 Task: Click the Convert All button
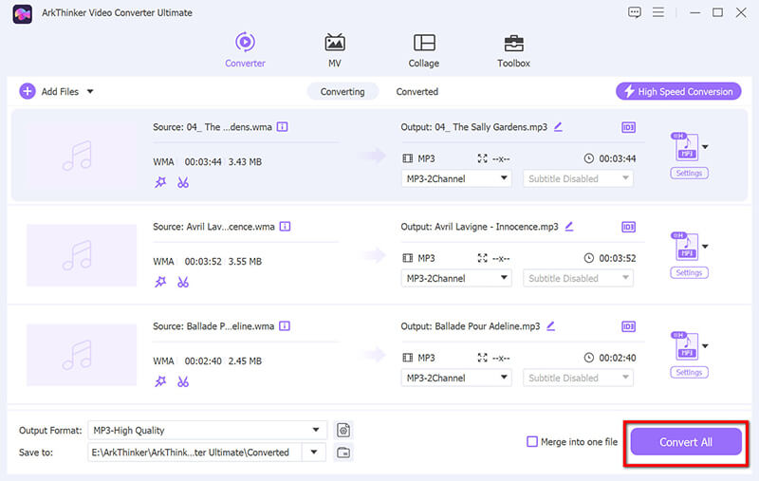[685, 442]
